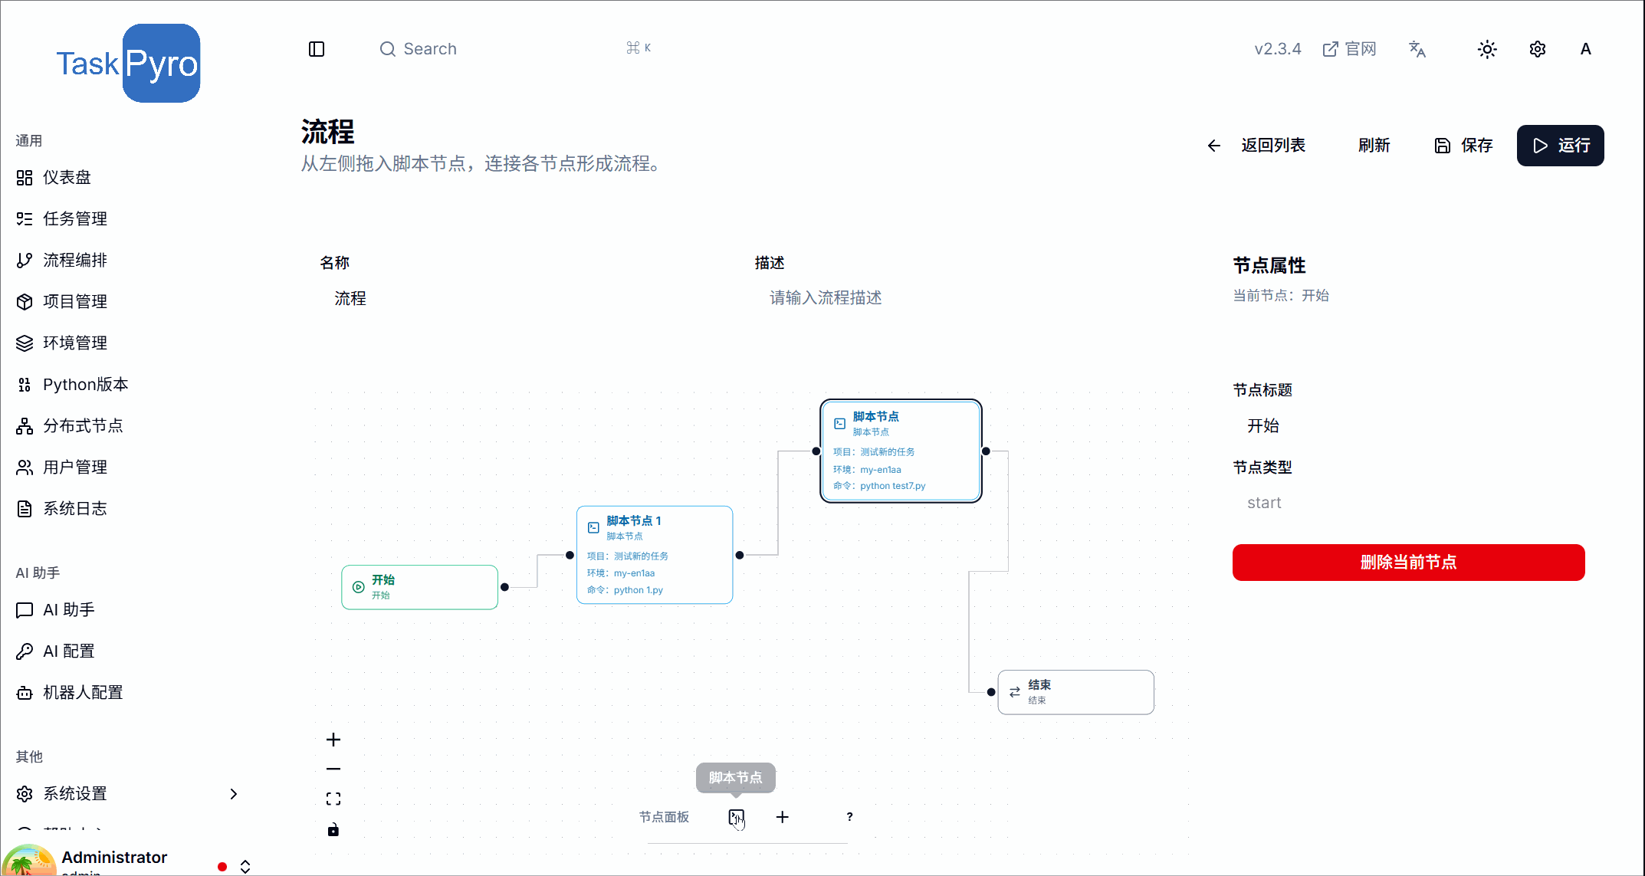Toggle the sidebar panel icon
Screen dimensions: 1645x876
(317, 49)
